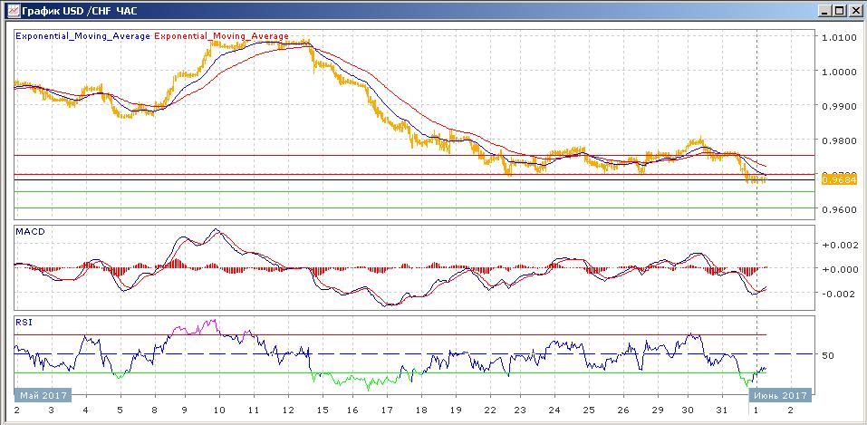Minimize the USD/CHF chart window

pos(824,11)
